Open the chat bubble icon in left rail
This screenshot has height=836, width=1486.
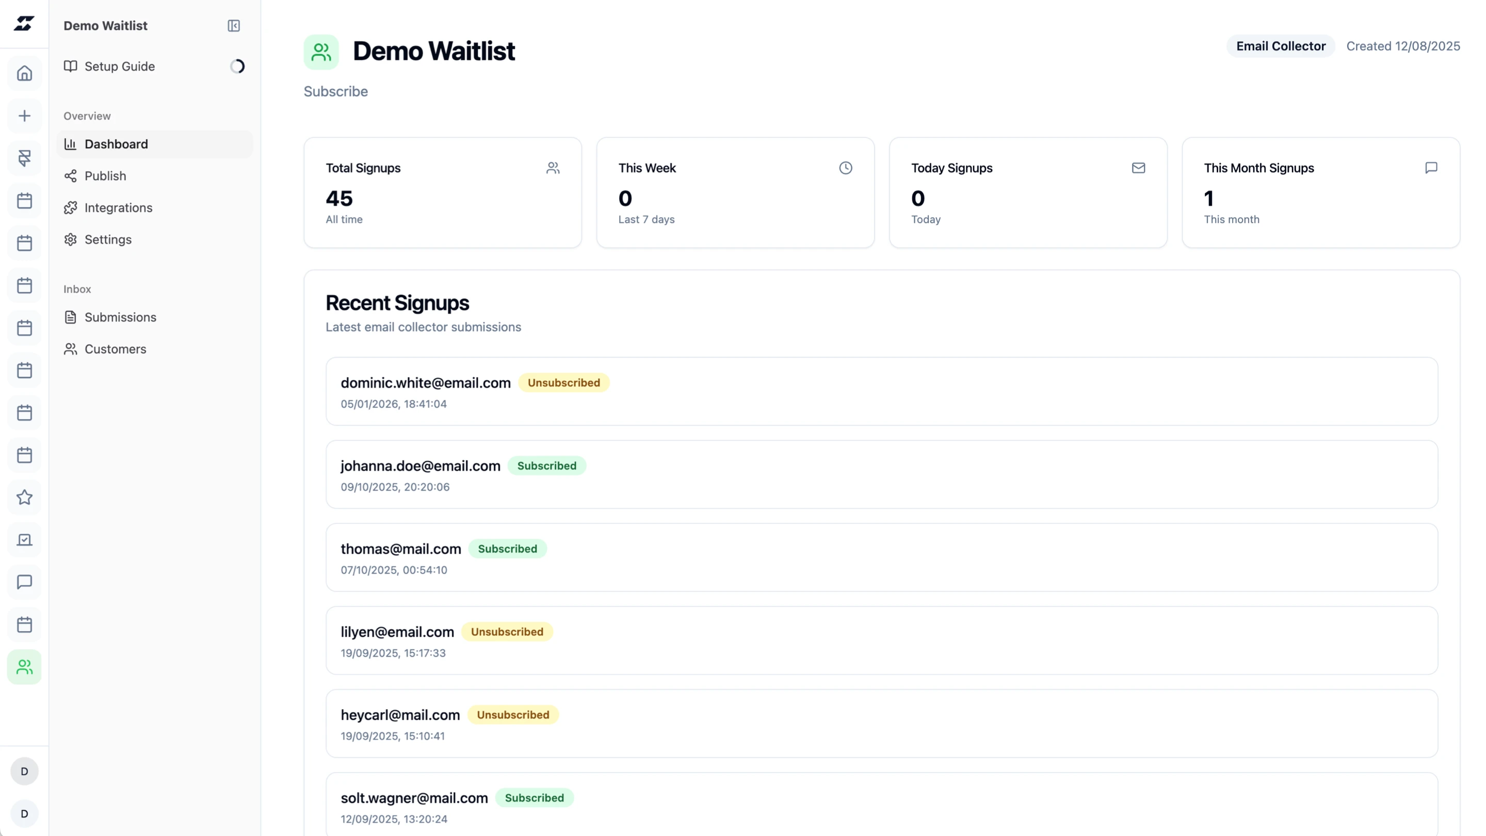[24, 582]
